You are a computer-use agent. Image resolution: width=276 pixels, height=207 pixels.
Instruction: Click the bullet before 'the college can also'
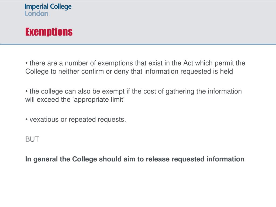tap(27, 91)
